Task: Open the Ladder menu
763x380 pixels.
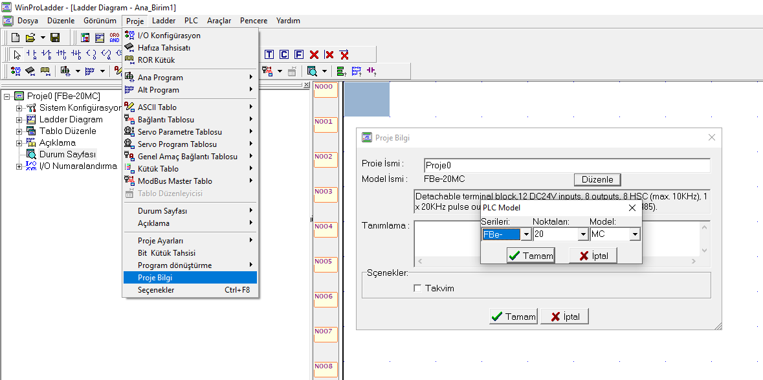Action: coord(164,21)
